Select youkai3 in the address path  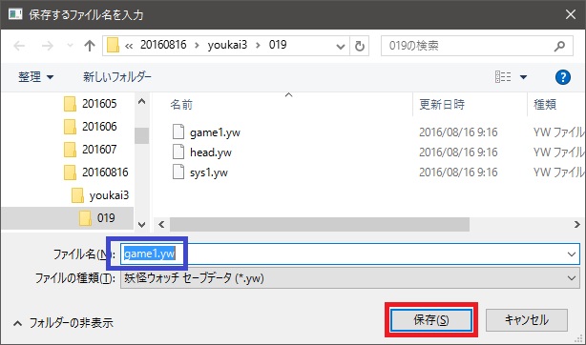(227, 45)
